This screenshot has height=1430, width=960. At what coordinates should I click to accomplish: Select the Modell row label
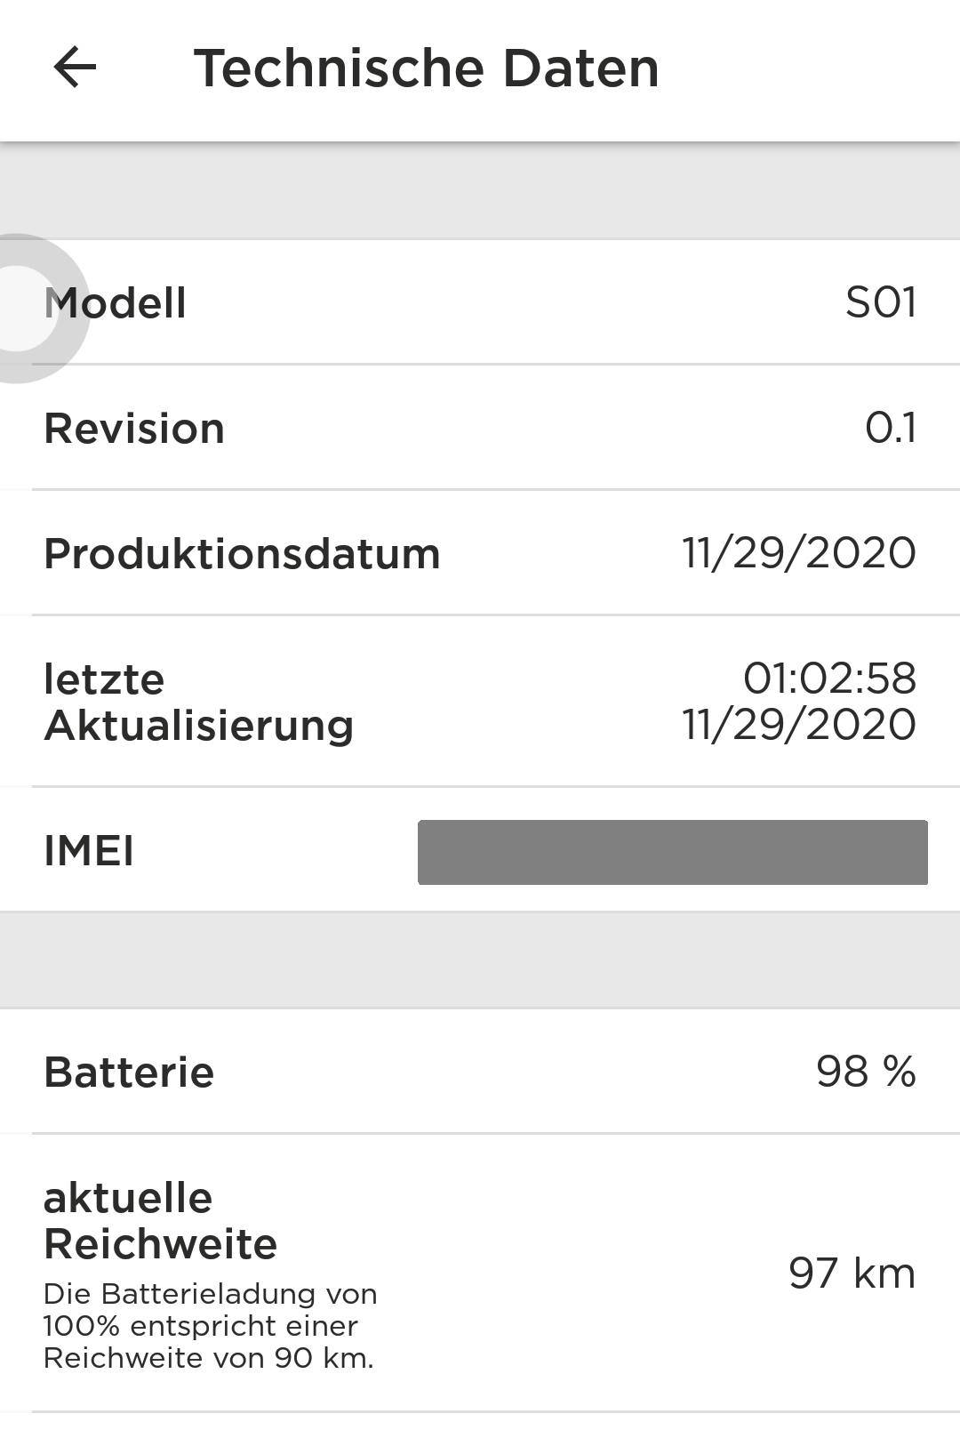pyautogui.click(x=116, y=303)
